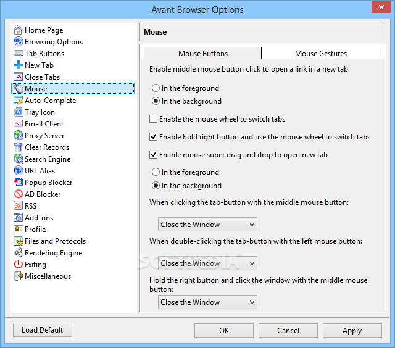Select Rendering Engine category
The width and height of the screenshot is (395, 348).
pos(54,252)
